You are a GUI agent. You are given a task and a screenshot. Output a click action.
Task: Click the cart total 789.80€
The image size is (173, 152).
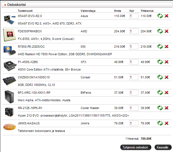coord(146,139)
